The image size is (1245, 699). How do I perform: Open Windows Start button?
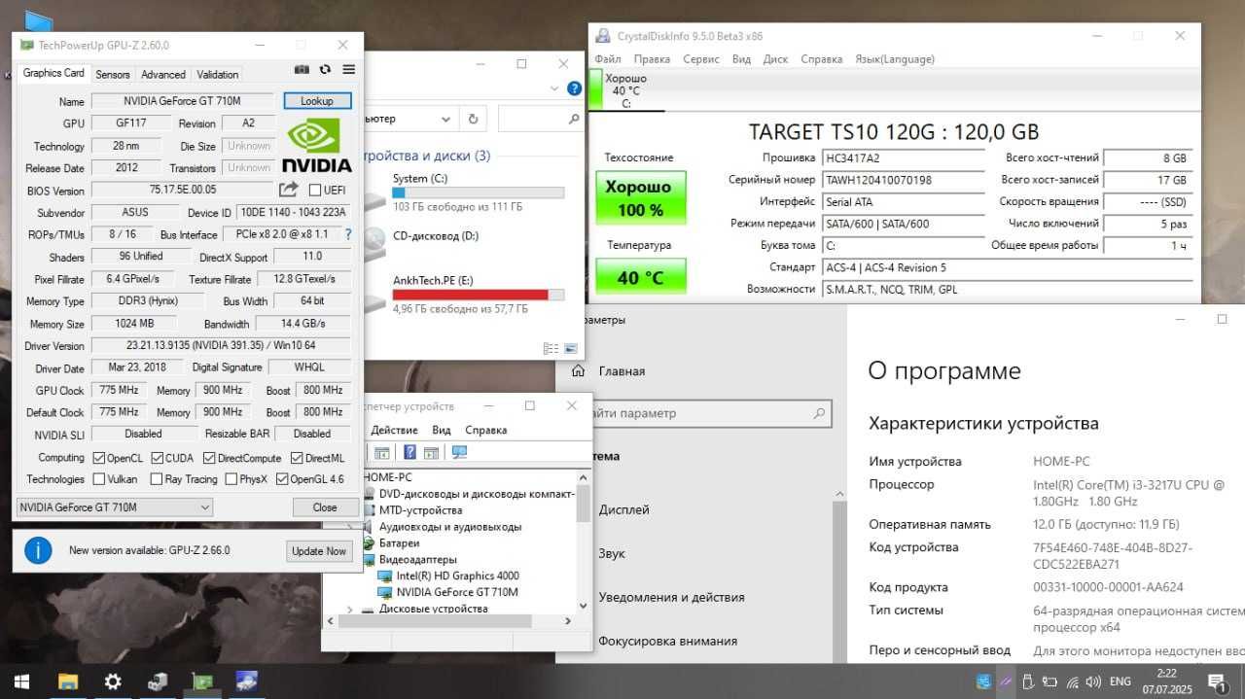(20, 682)
